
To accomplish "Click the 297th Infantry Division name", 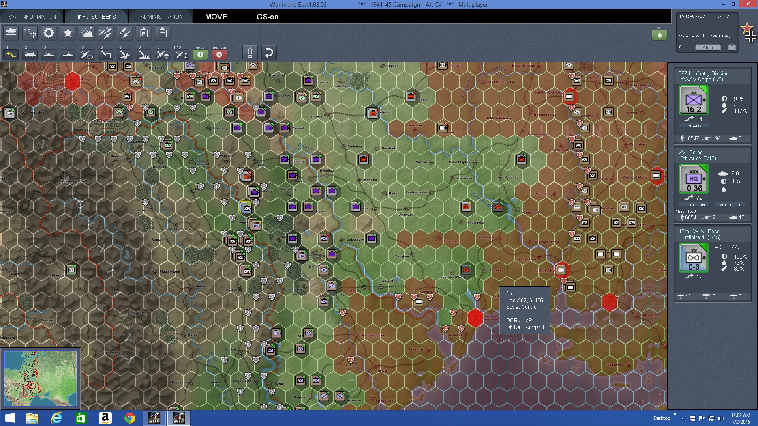I will [704, 73].
